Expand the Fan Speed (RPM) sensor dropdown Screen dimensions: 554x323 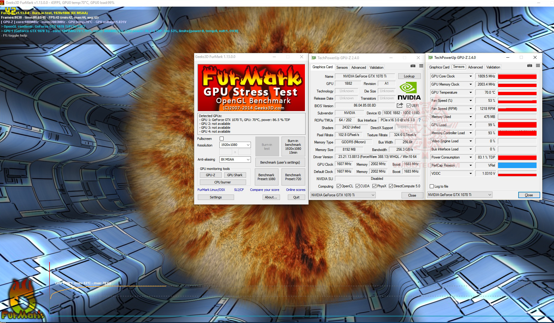click(x=471, y=109)
